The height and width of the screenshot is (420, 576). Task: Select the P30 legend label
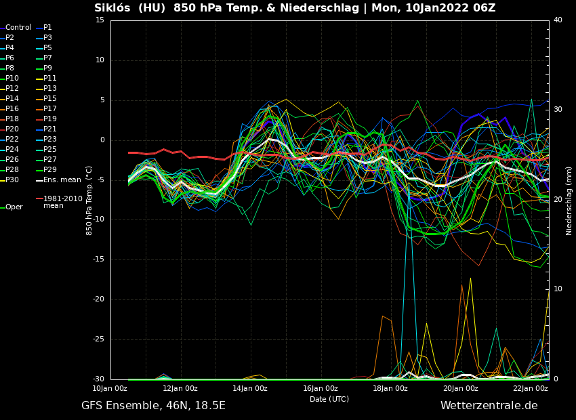12,180
